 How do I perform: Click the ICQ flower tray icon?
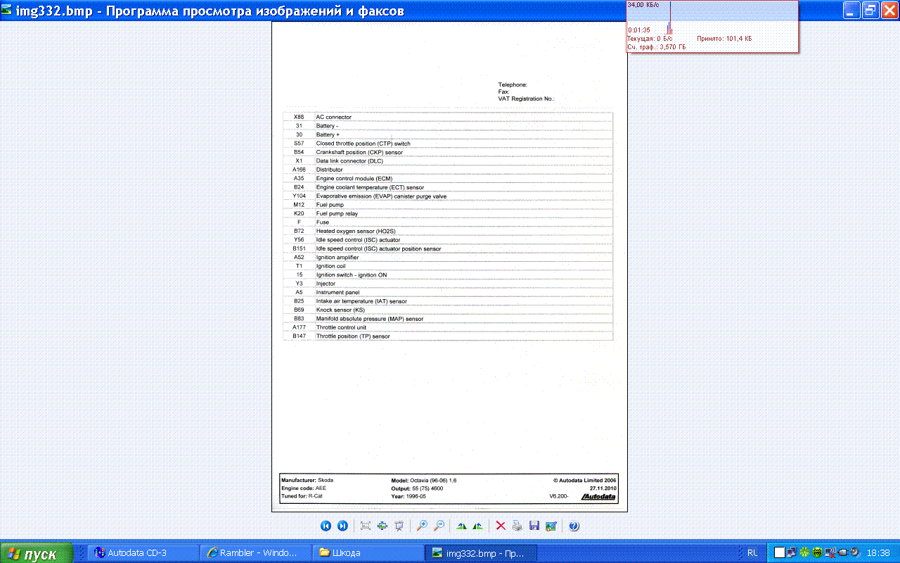coord(805,553)
